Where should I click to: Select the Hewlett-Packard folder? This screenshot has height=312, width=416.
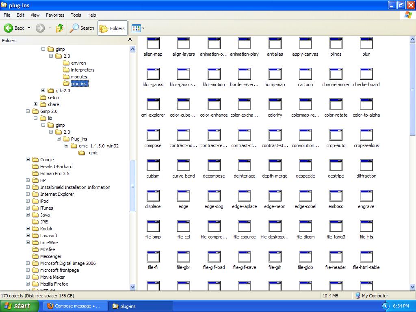(x=52, y=166)
